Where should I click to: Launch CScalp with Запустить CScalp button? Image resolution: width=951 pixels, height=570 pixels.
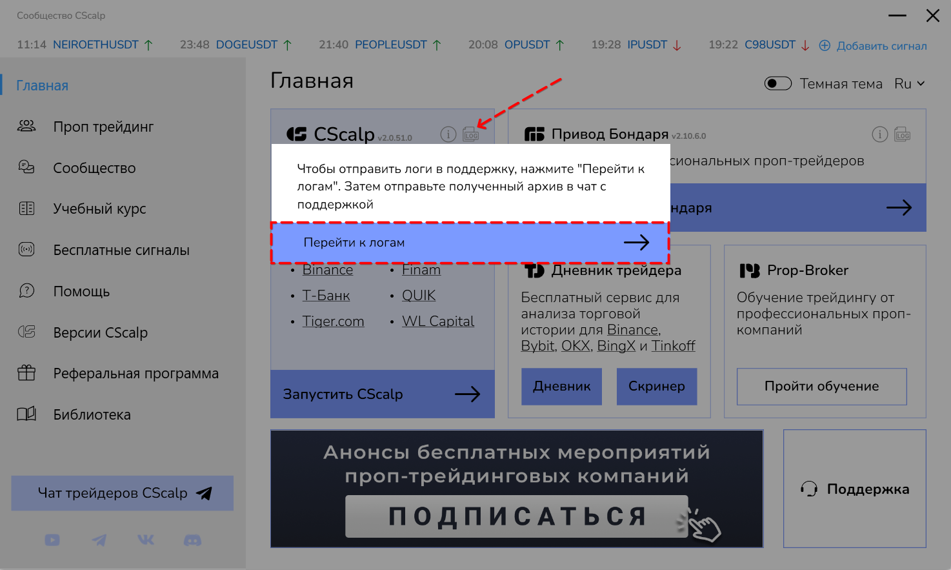383,394
